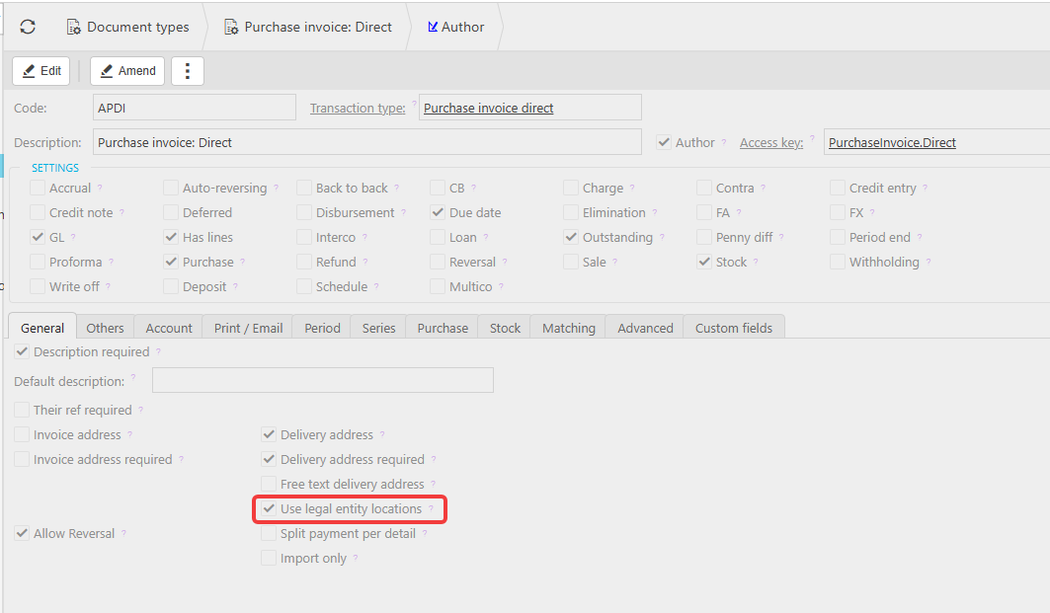Image resolution: width=1050 pixels, height=613 pixels.
Task: Untick the GL checkbox
Action: [38, 238]
